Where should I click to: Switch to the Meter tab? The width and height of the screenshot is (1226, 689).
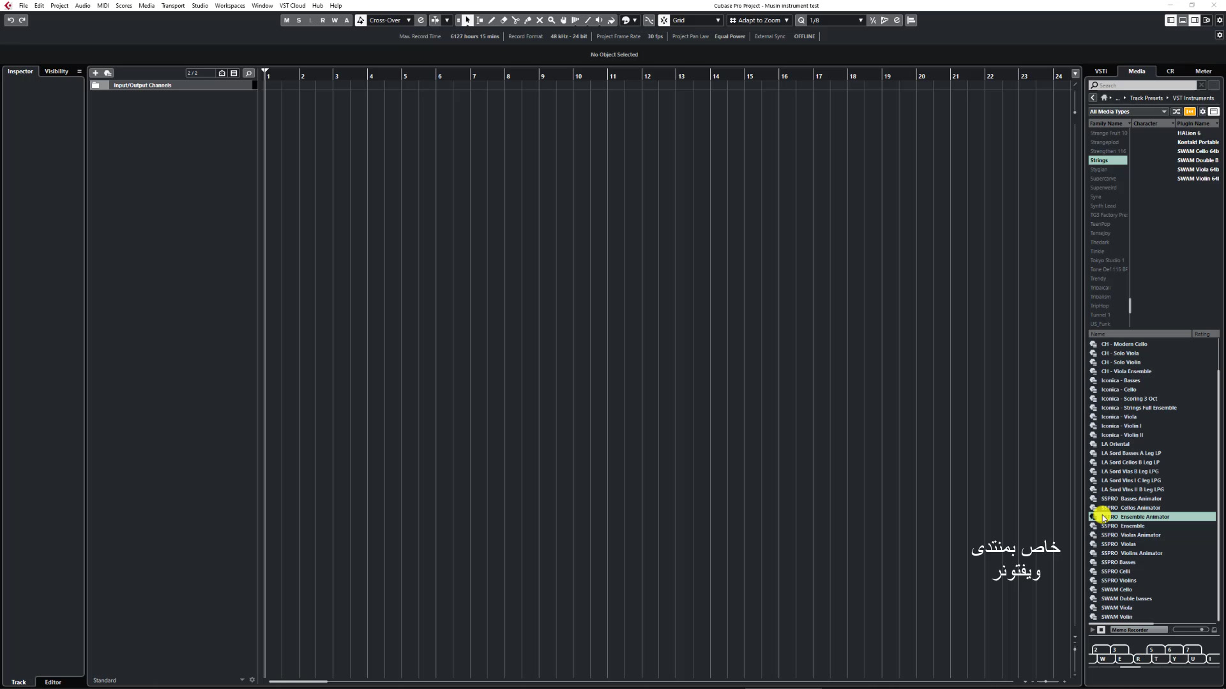[x=1203, y=71]
